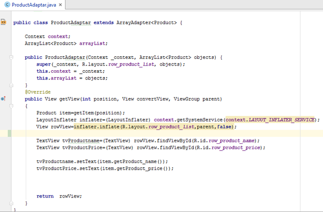The width and height of the screenshot is (323, 212).
Task: Click on class name ProductAdaptar in class declaration
Action: (x=70, y=23)
